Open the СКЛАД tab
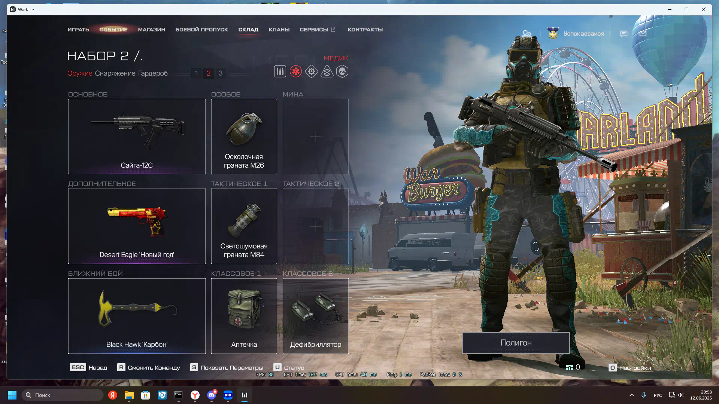Screen dimensions: 719x404 click(x=248, y=30)
